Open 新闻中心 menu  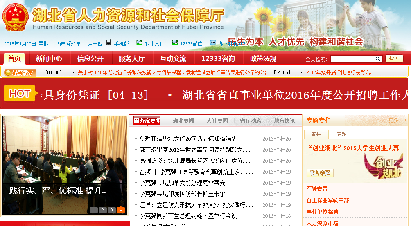coord(49,58)
